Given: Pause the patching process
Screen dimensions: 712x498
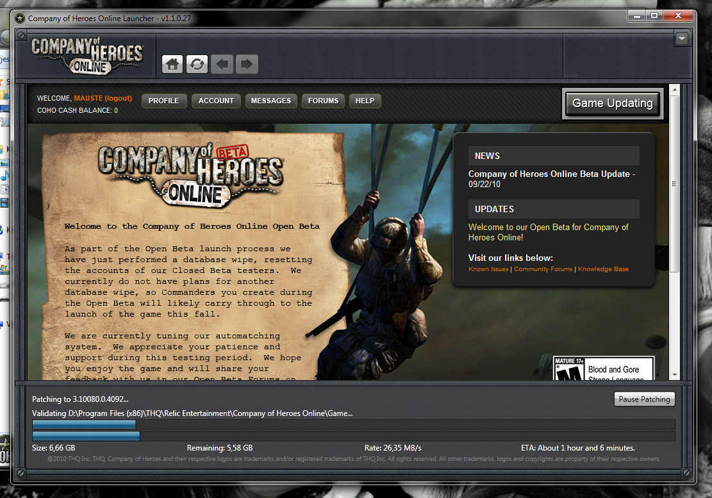Looking at the screenshot, I should pyautogui.click(x=644, y=399).
